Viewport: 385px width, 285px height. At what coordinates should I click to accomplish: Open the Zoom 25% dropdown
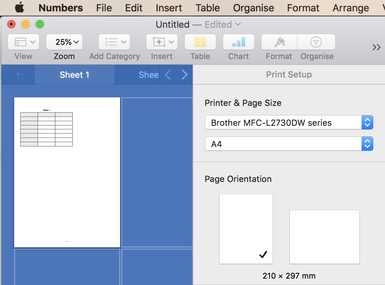64,42
